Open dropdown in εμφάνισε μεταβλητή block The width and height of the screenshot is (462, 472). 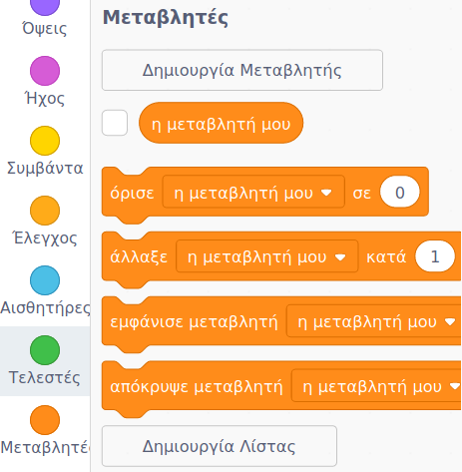374,321
